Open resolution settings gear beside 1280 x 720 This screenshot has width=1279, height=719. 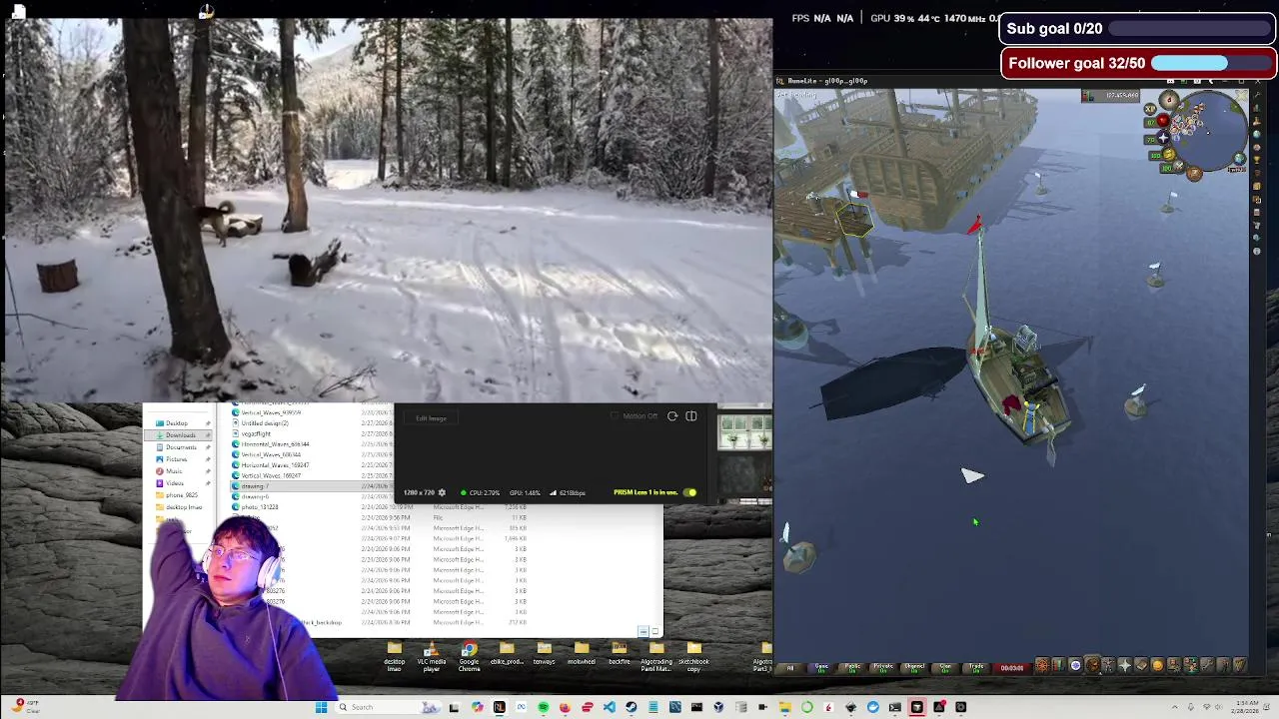tap(442, 492)
